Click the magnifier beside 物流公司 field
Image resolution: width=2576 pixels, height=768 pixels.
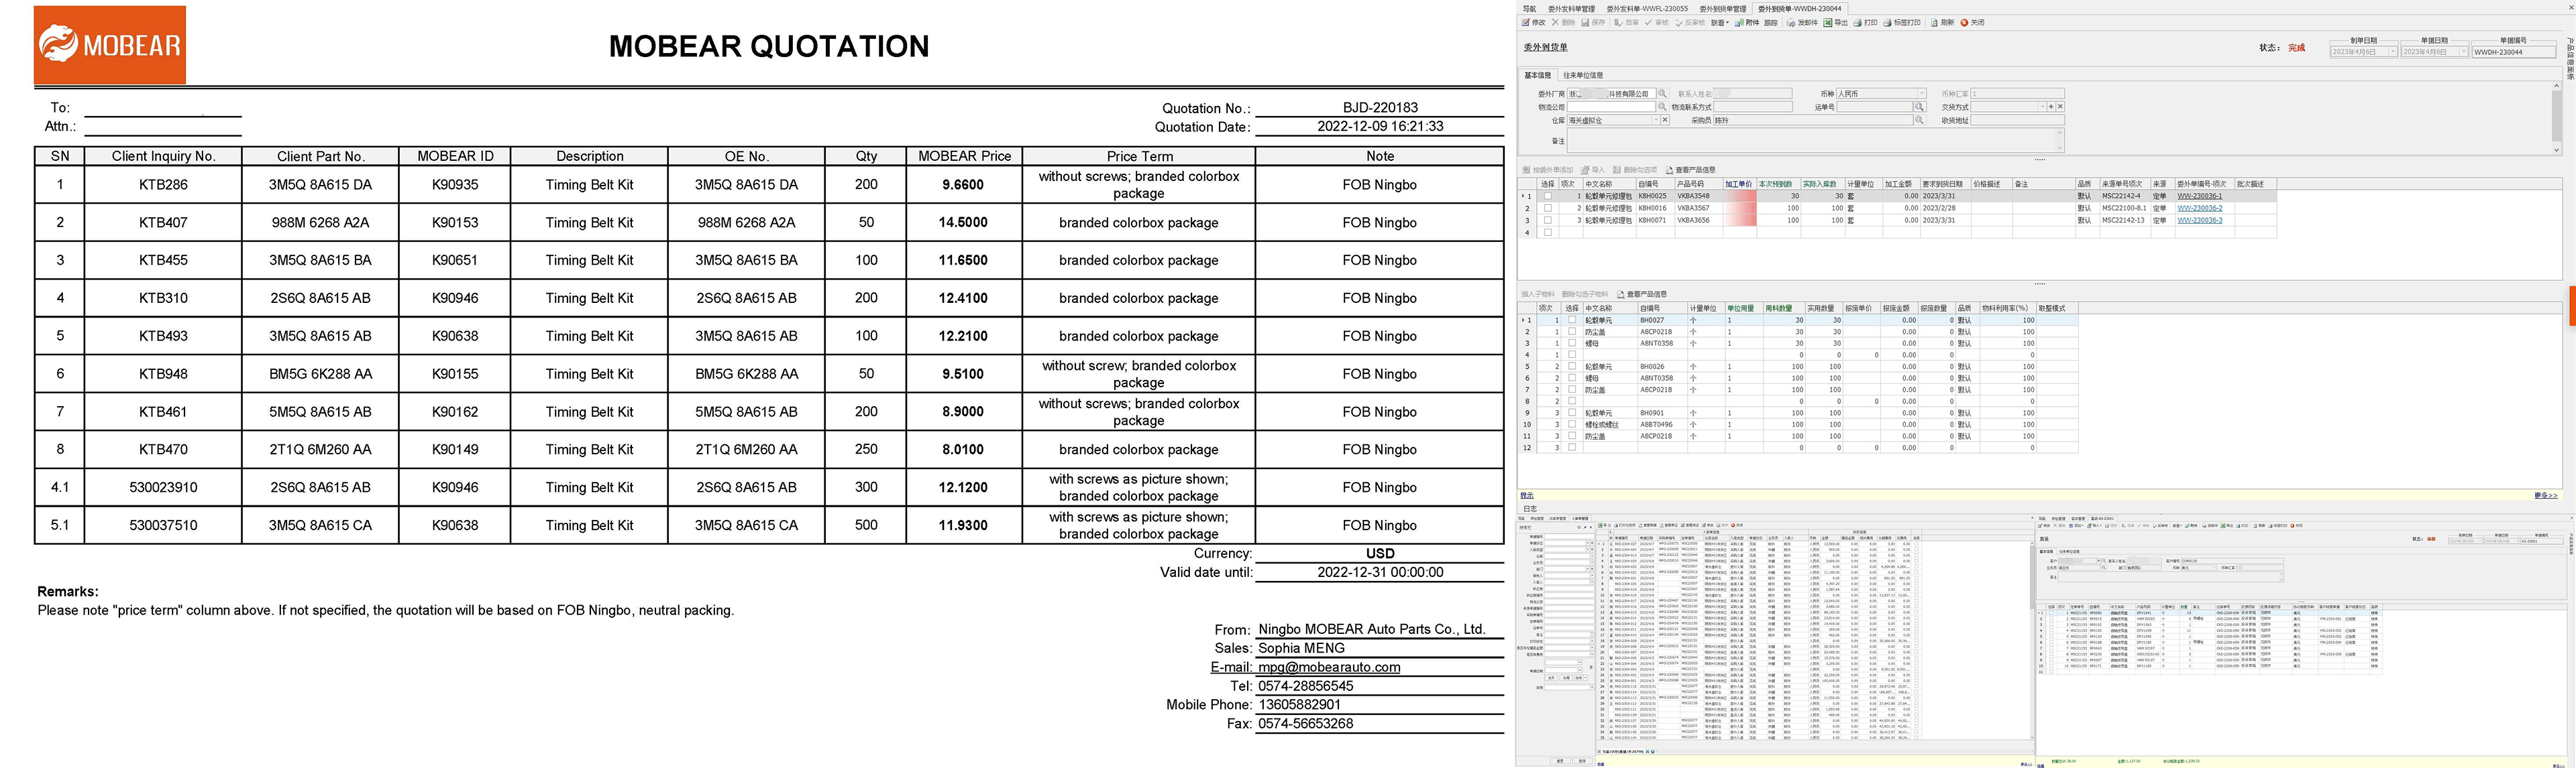click(x=1663, y=107)
